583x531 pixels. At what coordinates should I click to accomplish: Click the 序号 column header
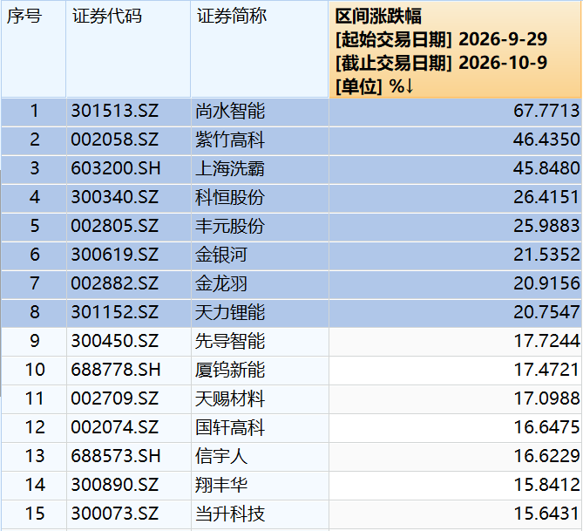click(33, 49)
